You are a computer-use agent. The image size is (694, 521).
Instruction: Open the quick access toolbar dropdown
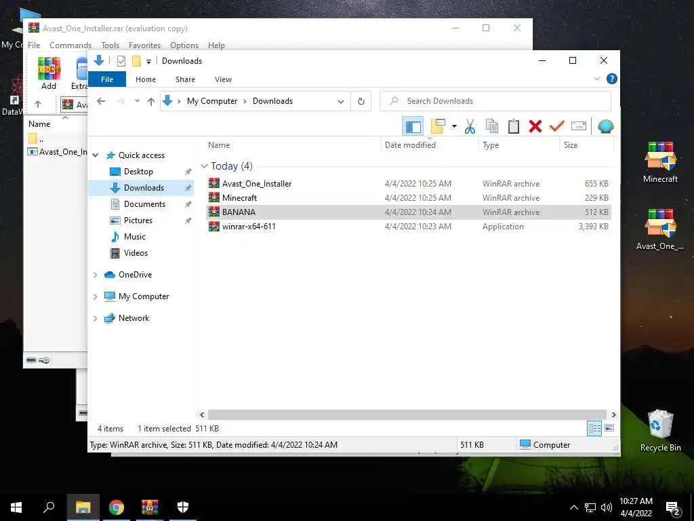pyautogui.click(x=148, y=62)
